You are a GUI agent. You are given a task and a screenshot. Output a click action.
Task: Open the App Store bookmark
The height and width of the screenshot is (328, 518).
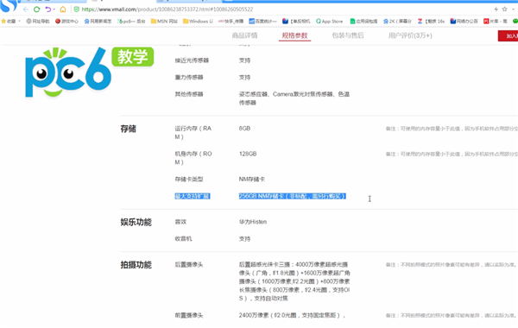[x=330, y=21]
